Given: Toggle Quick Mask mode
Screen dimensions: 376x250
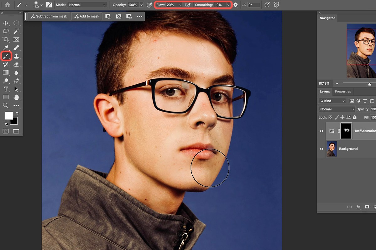Looking at the screenshot, I should click(6, 131).
